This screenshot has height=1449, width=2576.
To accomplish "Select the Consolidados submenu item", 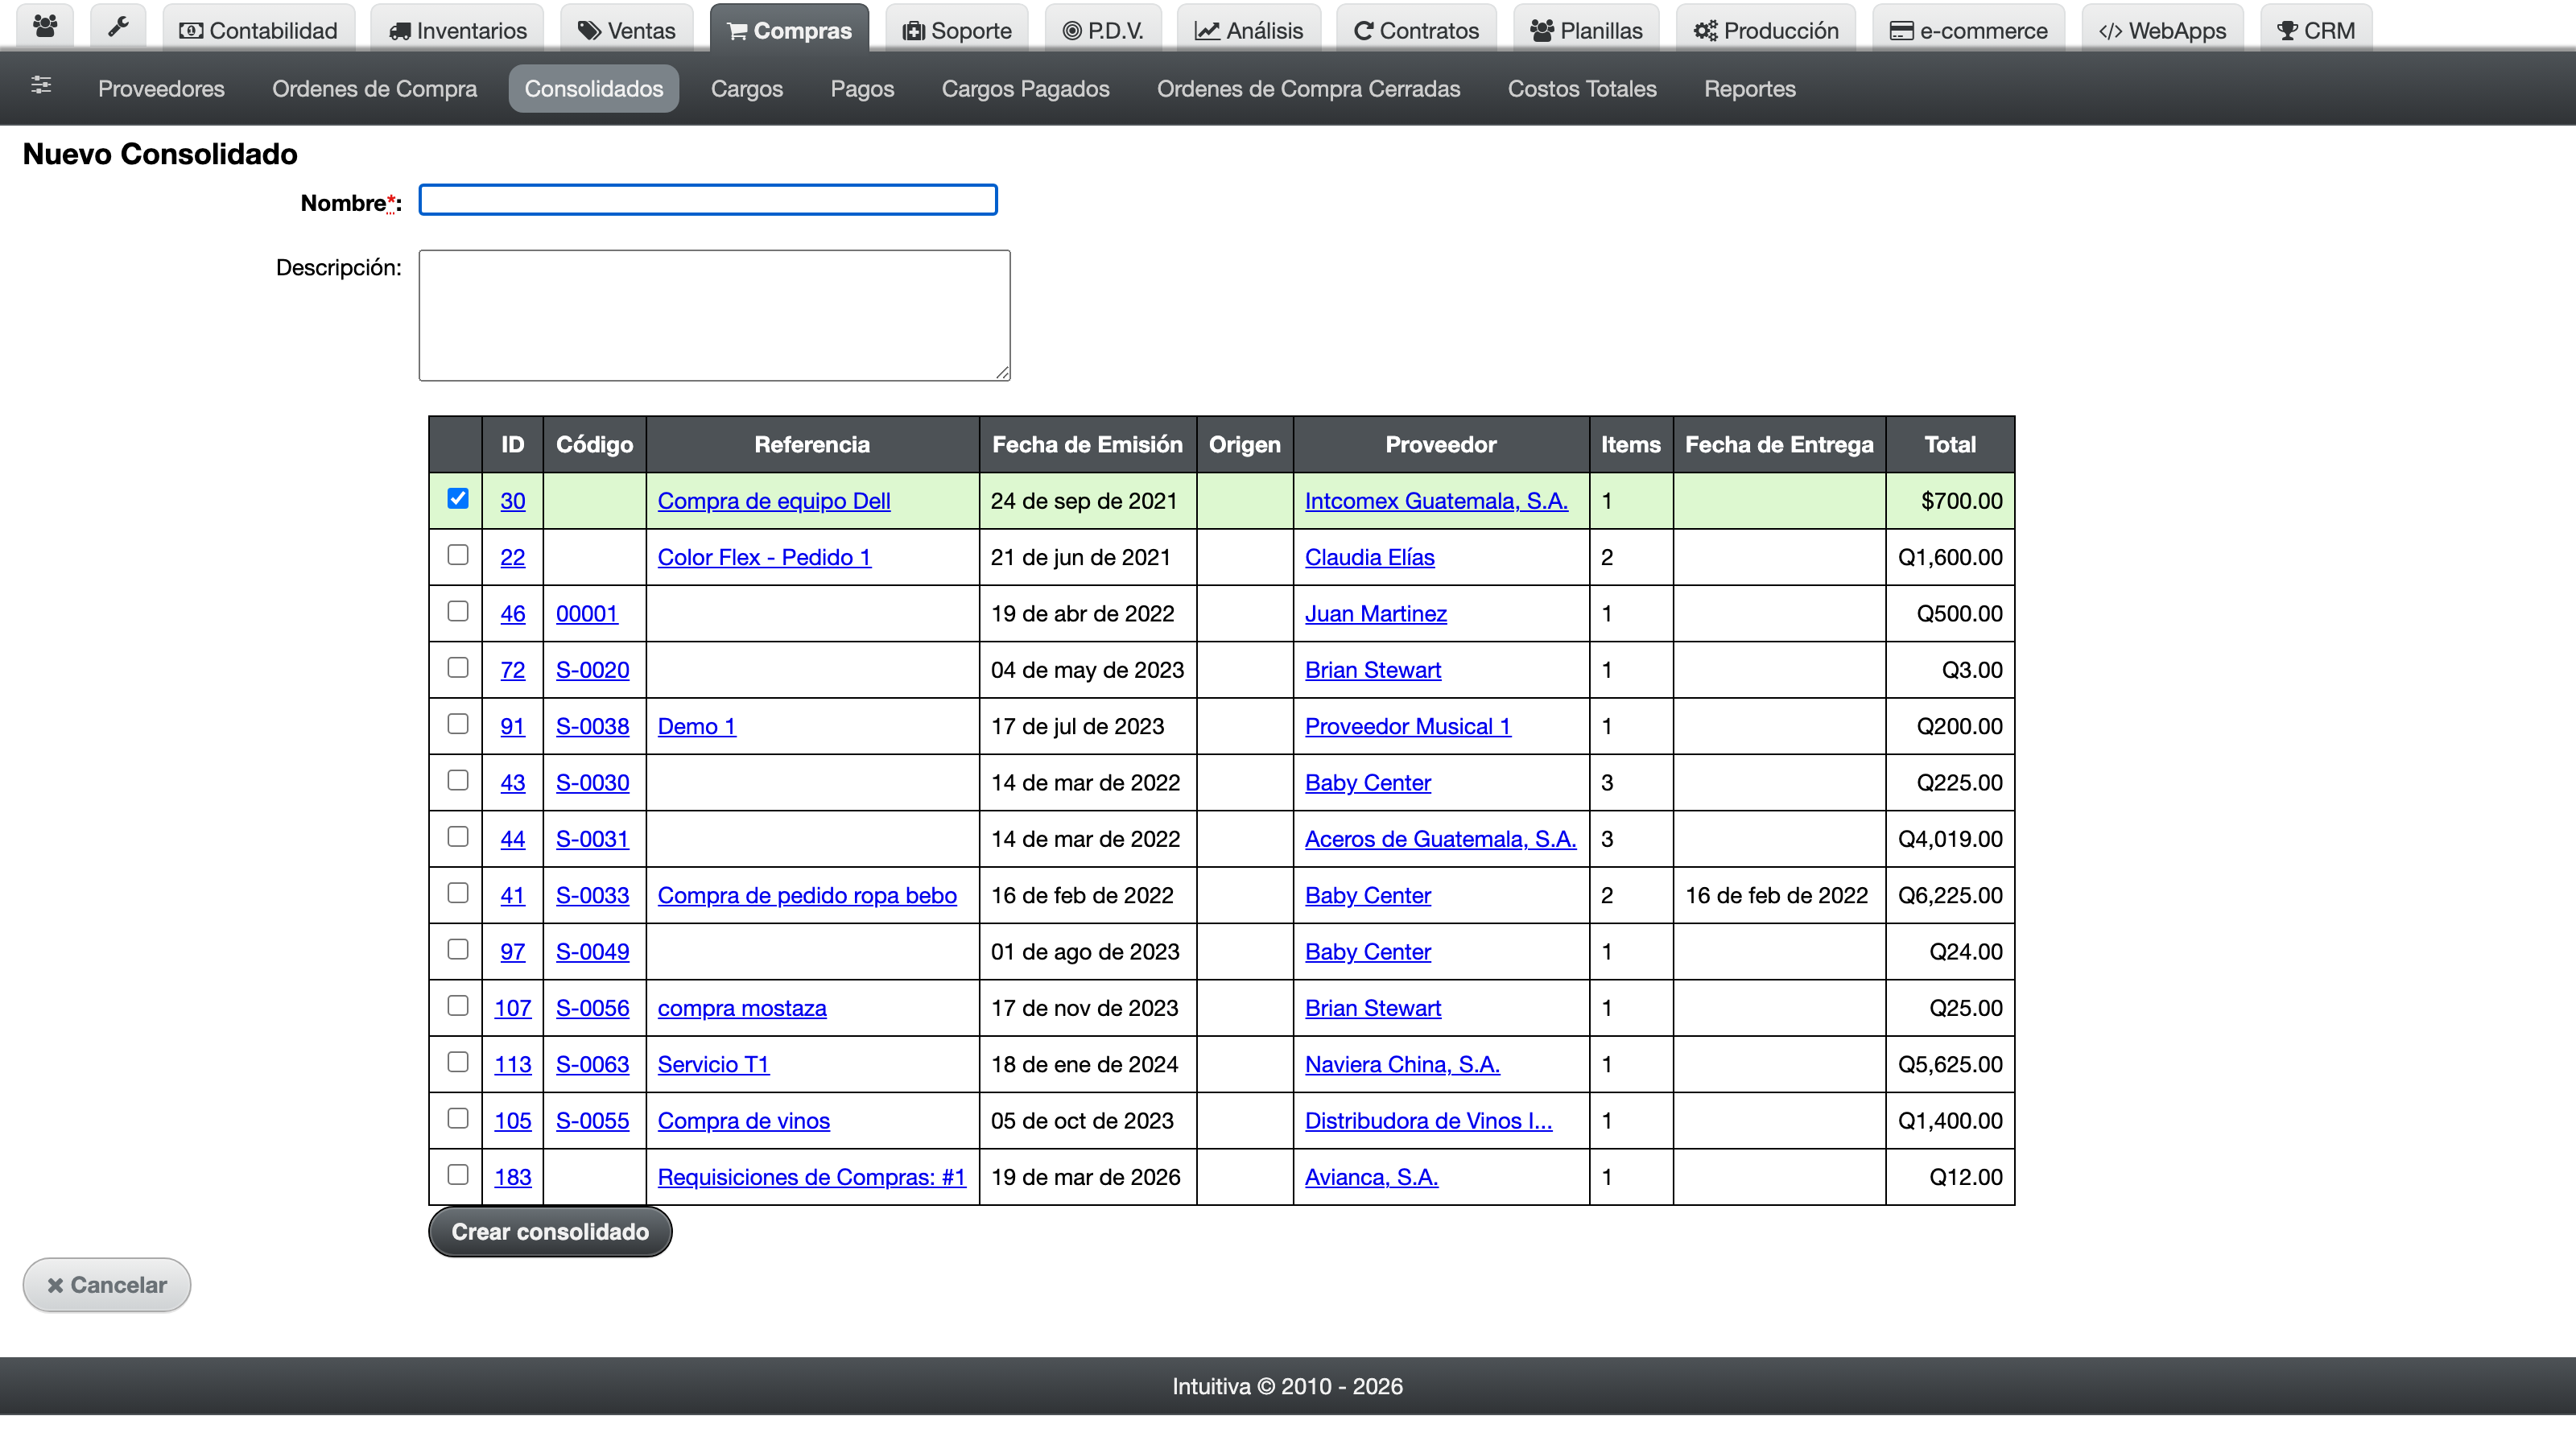I will click(x=594, y=88).
